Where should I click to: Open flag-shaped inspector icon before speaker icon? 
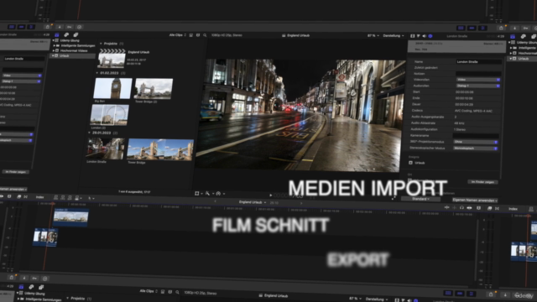(x=418, y=36)
